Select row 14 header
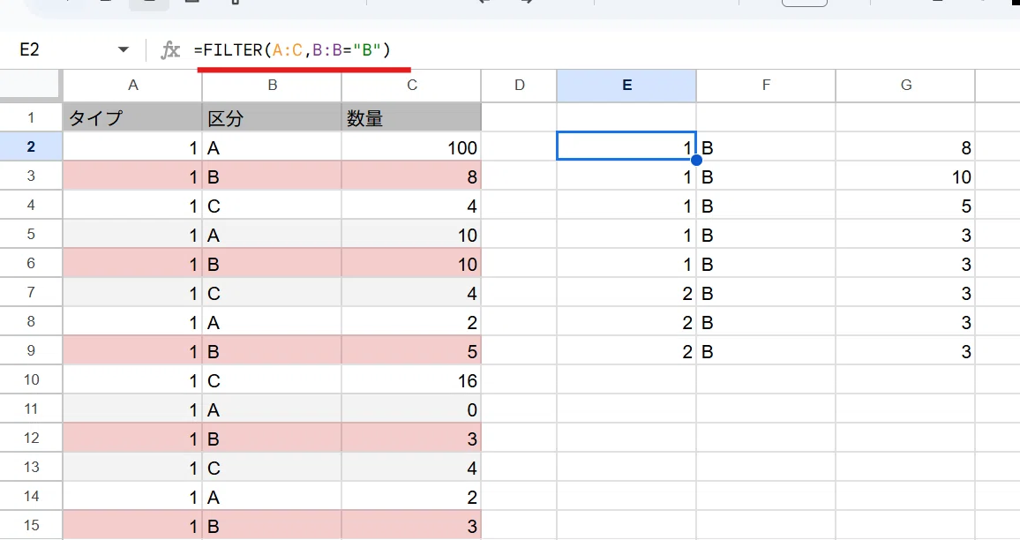This screenshot has height=540, width=1020. tap(31, 497)
